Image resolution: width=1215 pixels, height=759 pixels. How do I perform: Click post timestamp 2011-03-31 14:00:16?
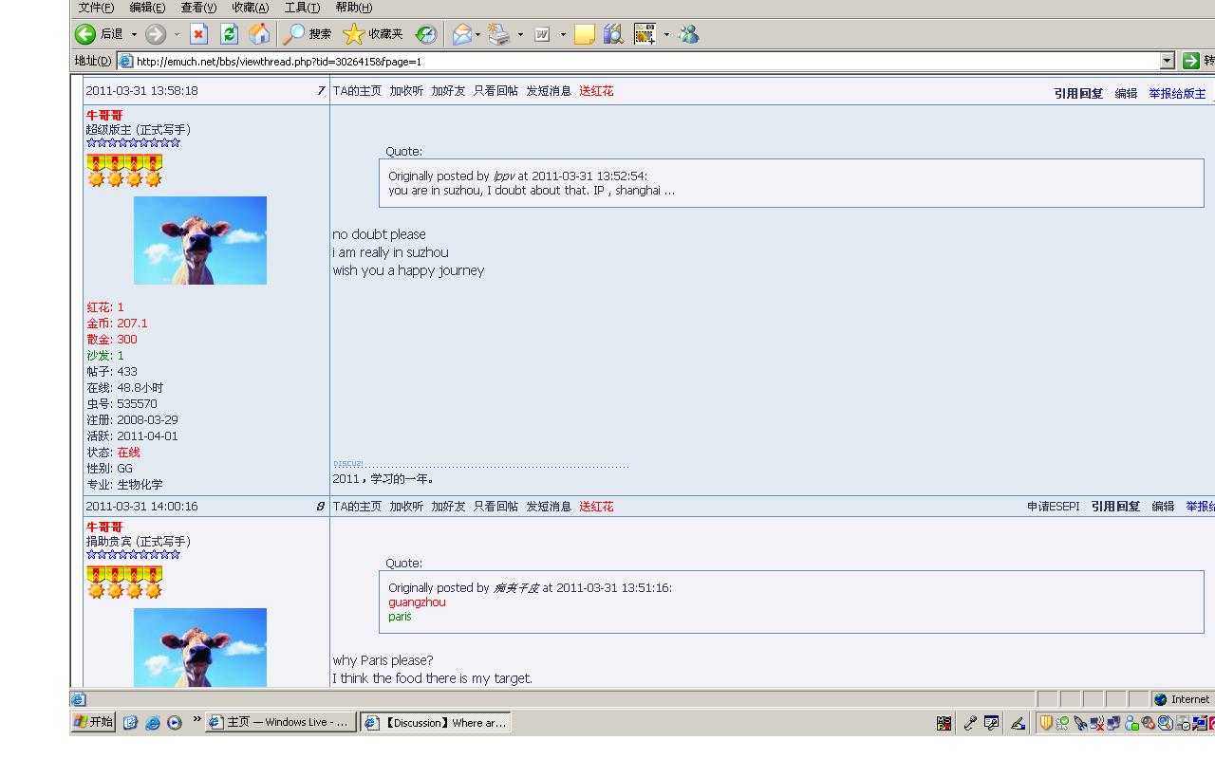[141, 507]
